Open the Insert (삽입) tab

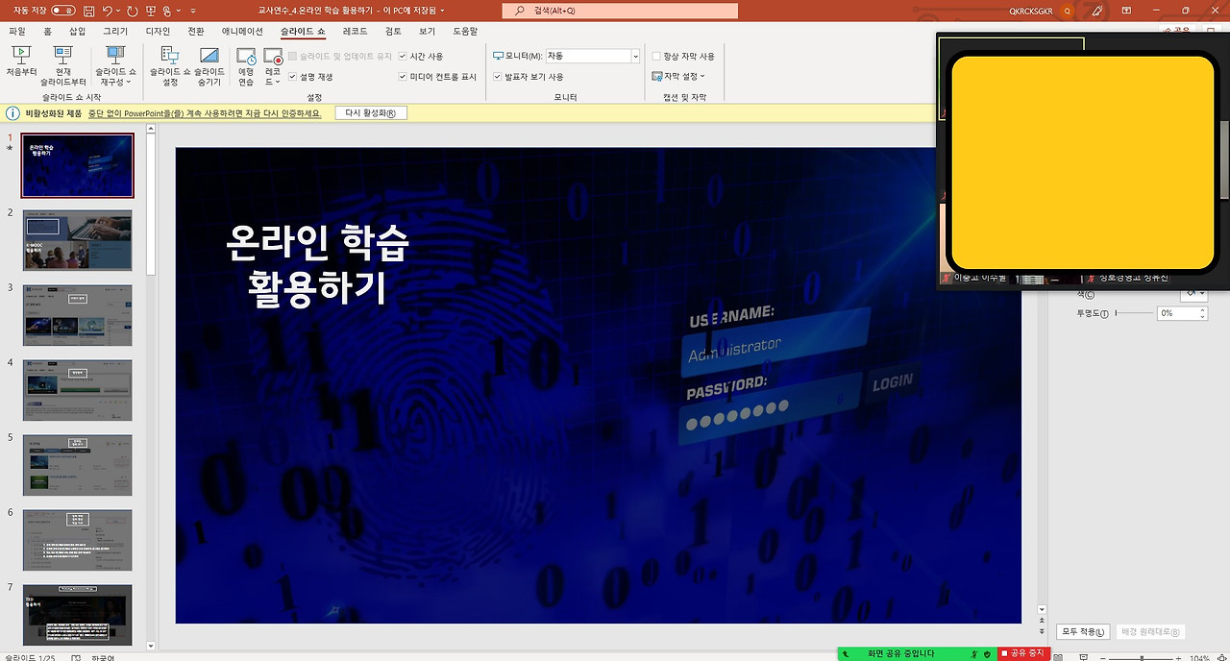[78, 31]
